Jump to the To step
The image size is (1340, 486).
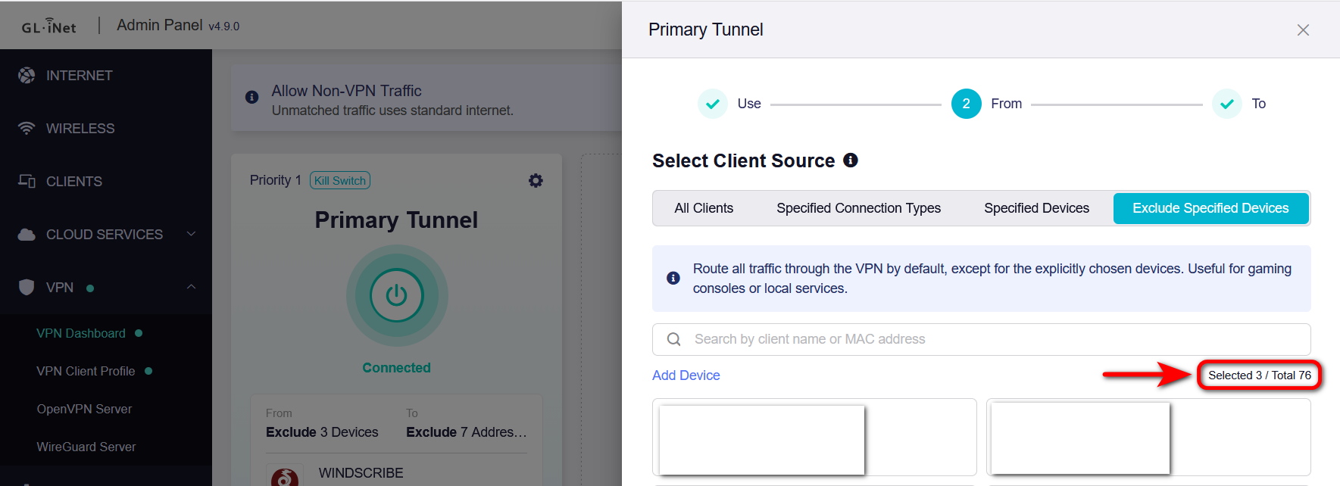click(x=1227, y=104)
